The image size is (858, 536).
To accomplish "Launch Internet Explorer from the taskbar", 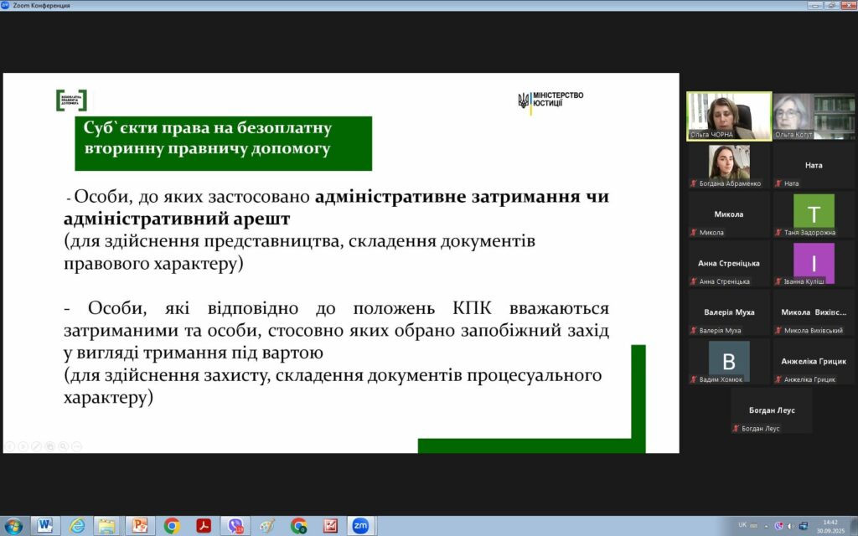I will (x=77, y=525).
